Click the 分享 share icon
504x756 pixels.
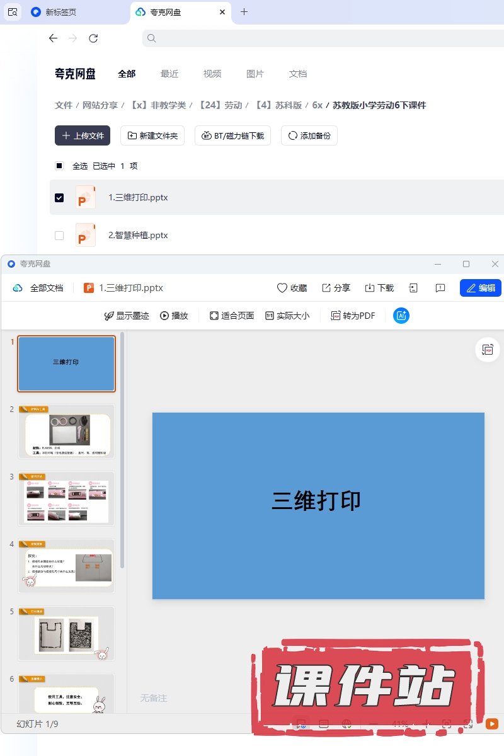[x=326, y=288]
